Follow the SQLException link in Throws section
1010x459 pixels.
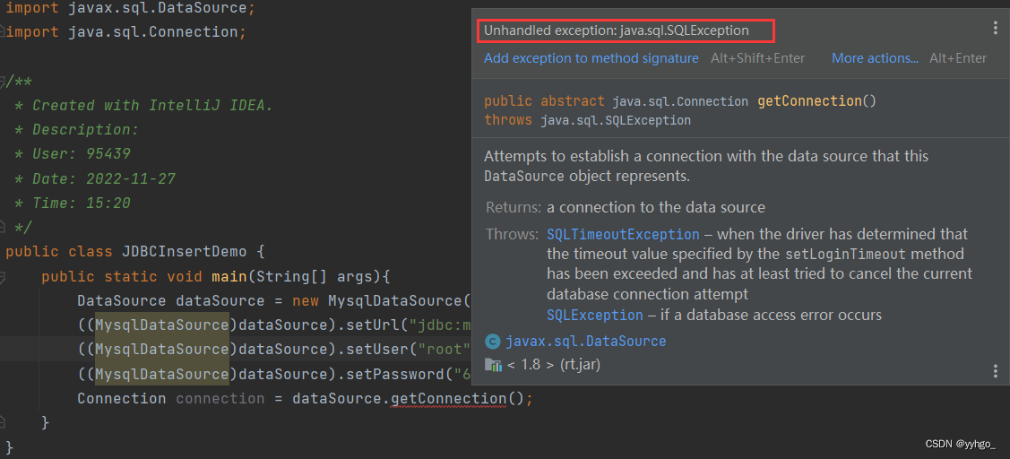(594, 316)
